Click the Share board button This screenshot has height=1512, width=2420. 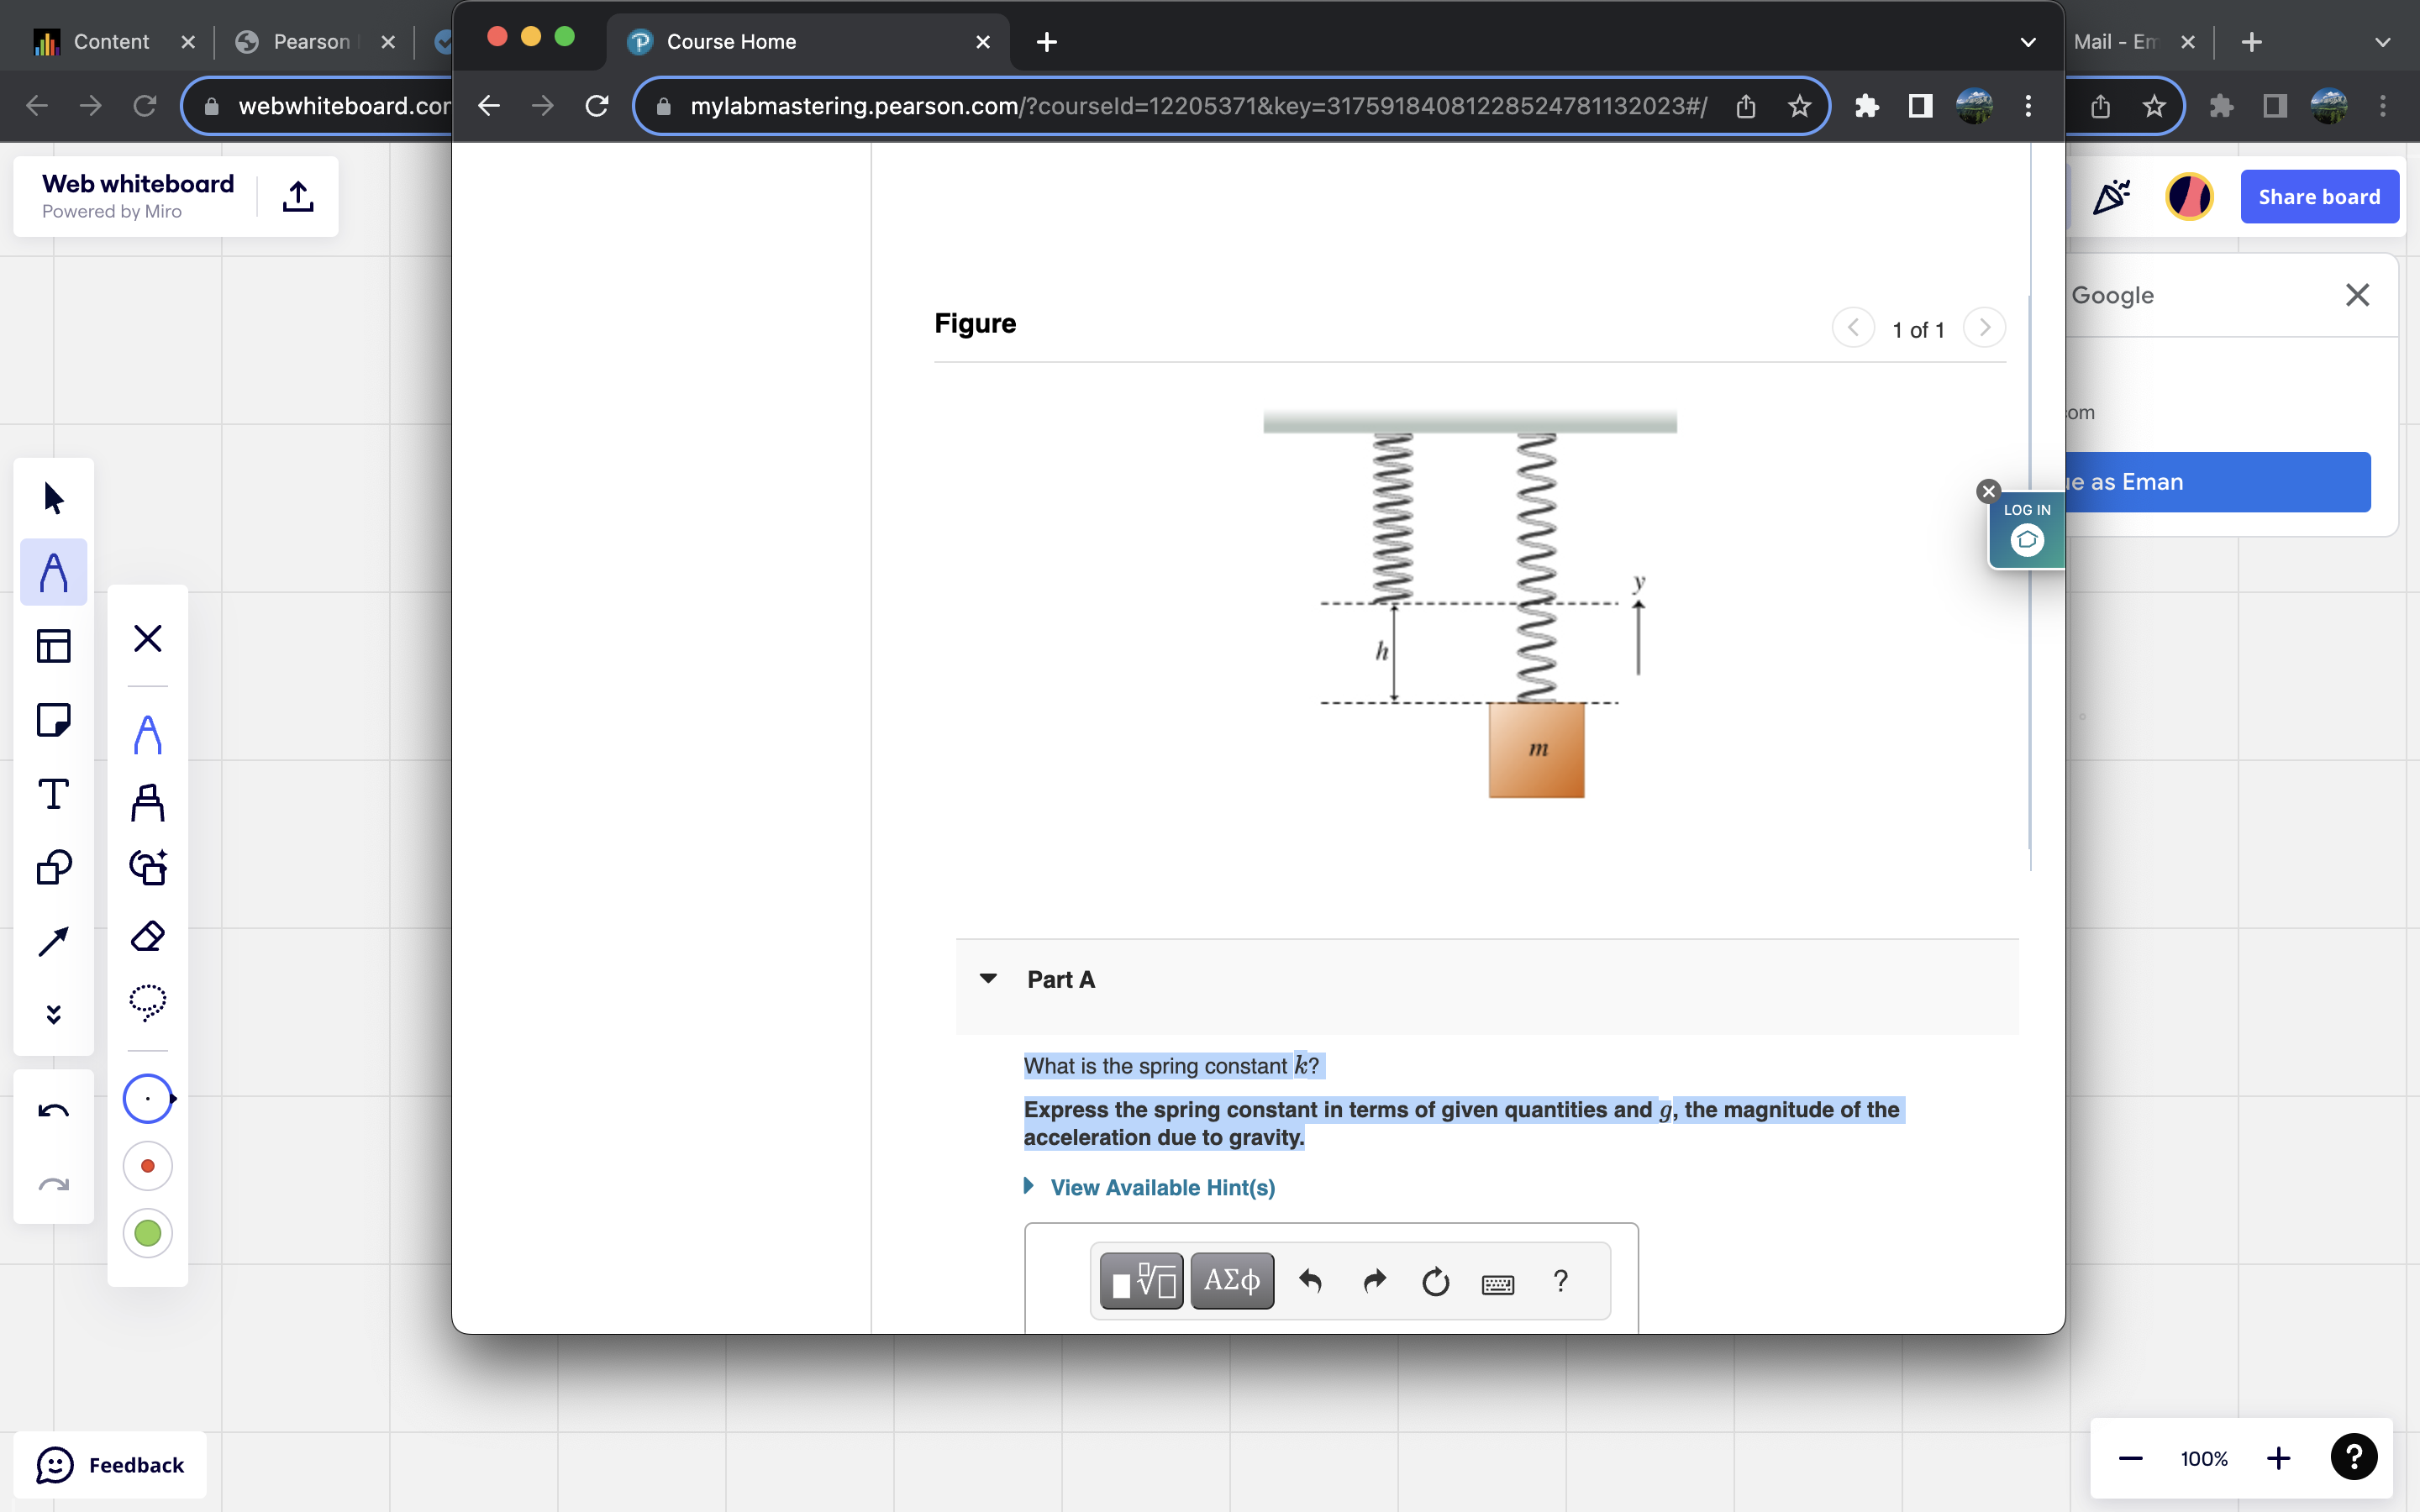[x=2318, y=196]
